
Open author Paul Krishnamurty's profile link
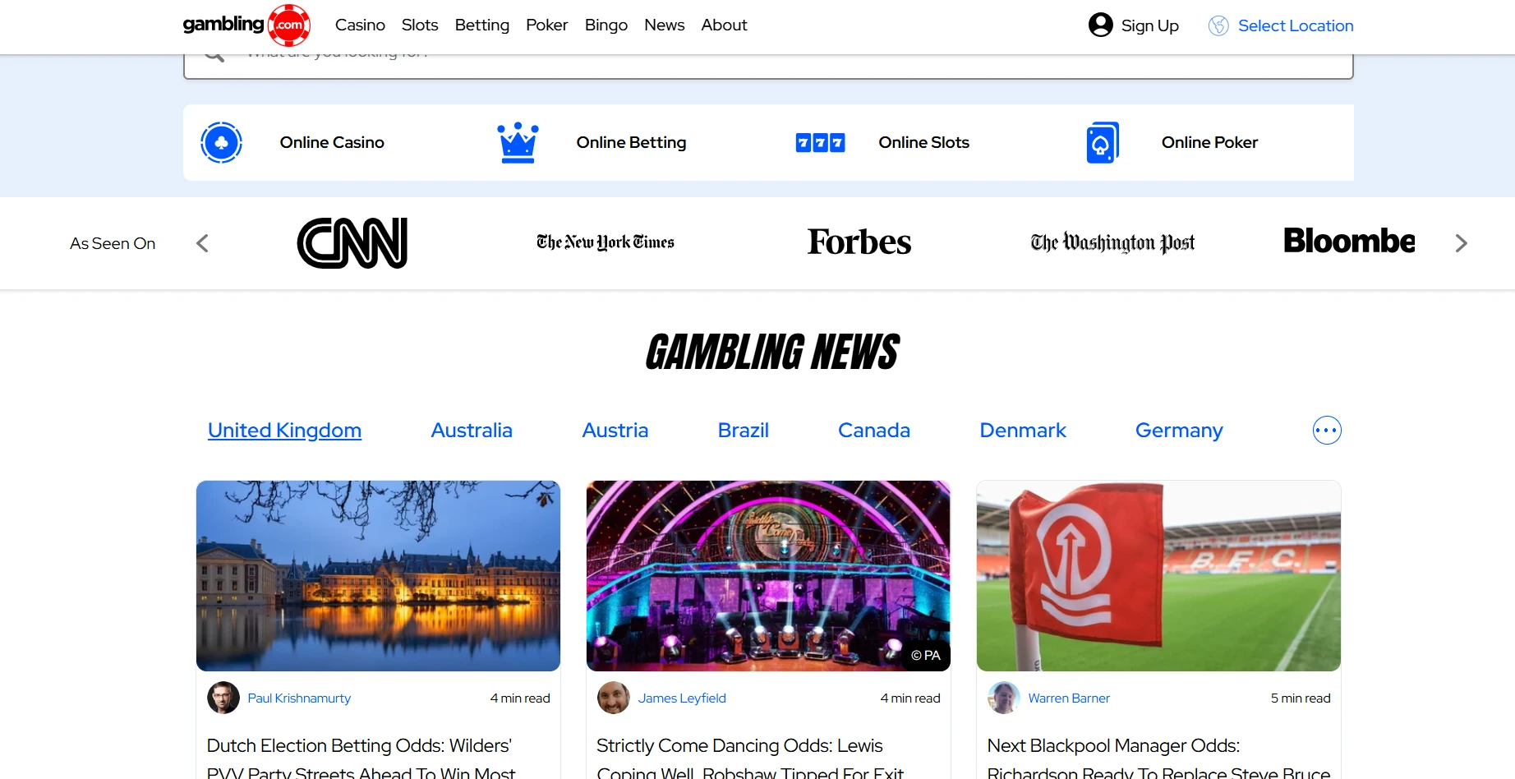click(x=299, y=698)
